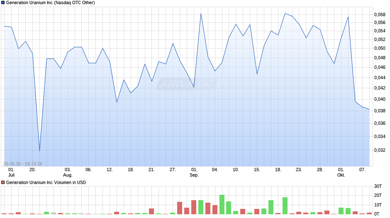
Task: Click the '15.' date axis label
Action: click(x=257, y=170)
